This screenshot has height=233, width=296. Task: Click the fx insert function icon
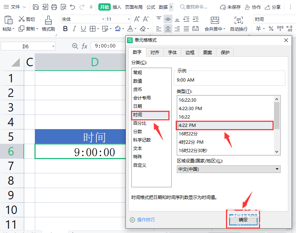click(84, 46)
